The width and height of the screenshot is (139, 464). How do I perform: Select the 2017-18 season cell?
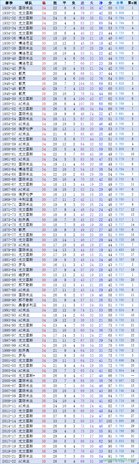click(9, 441)
